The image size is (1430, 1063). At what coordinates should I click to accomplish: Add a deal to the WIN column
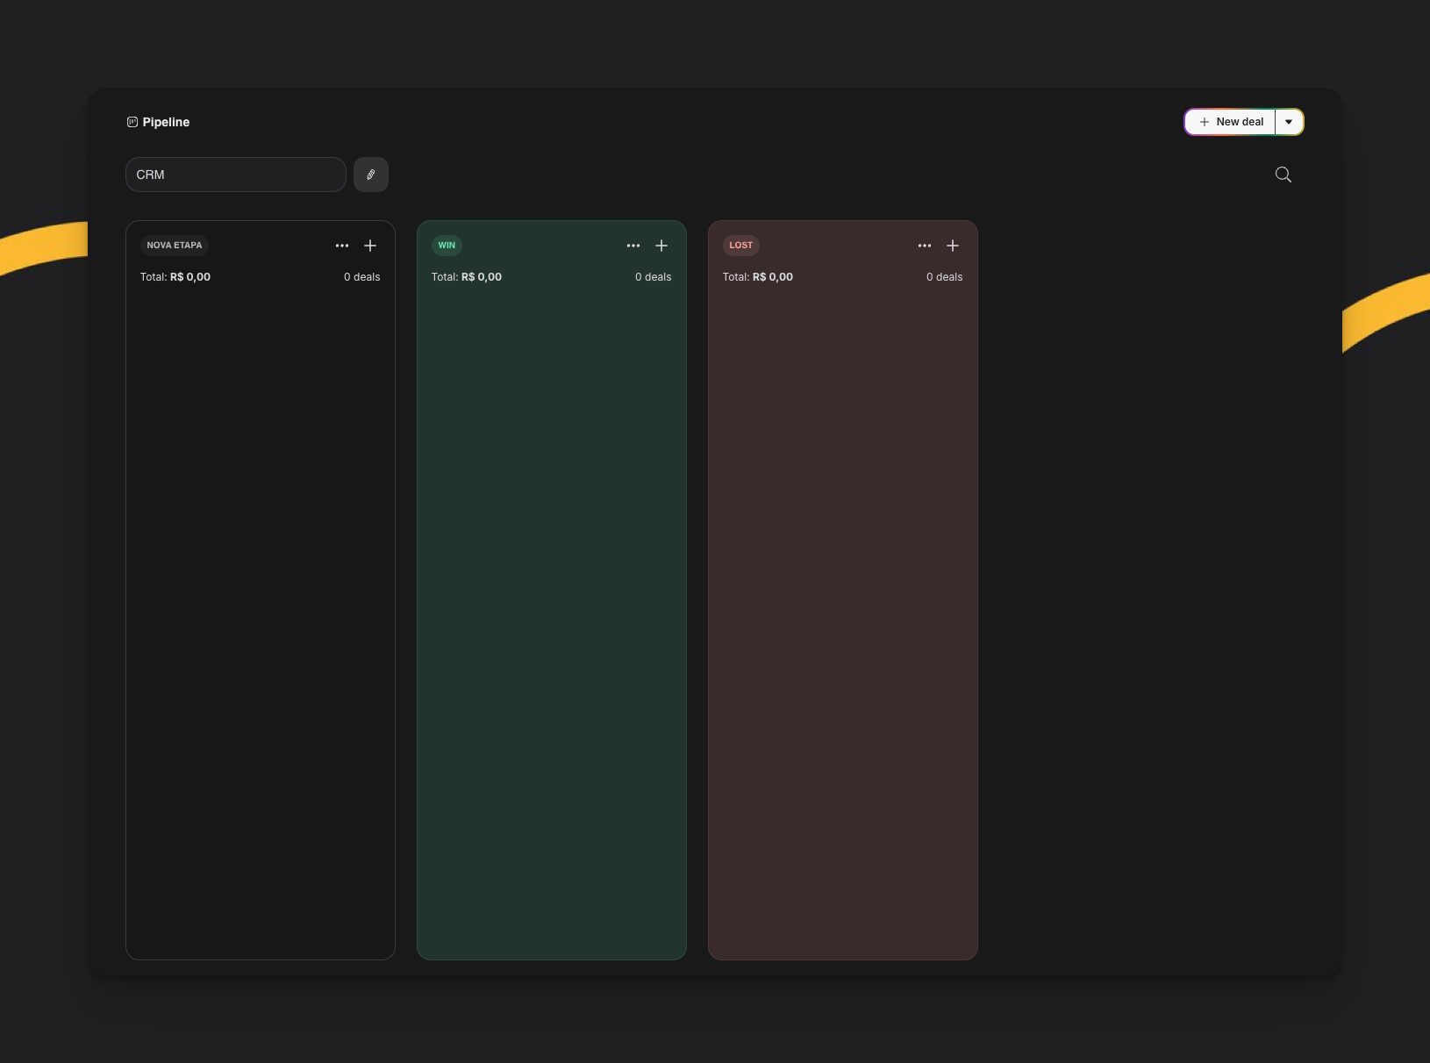[x=661, y=246]
